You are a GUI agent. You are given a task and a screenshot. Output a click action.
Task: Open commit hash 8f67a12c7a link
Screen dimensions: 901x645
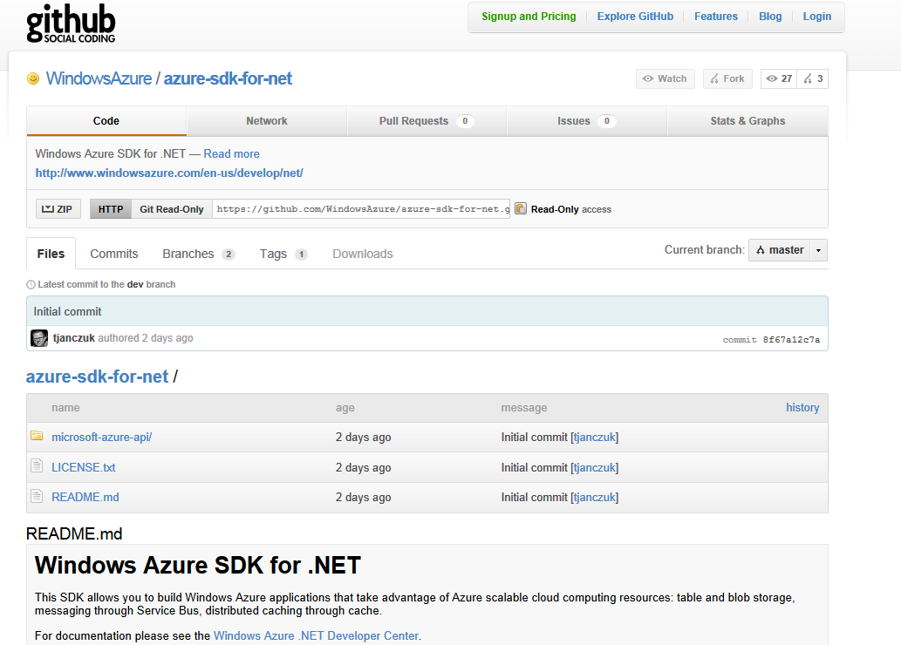click(791, 339)
